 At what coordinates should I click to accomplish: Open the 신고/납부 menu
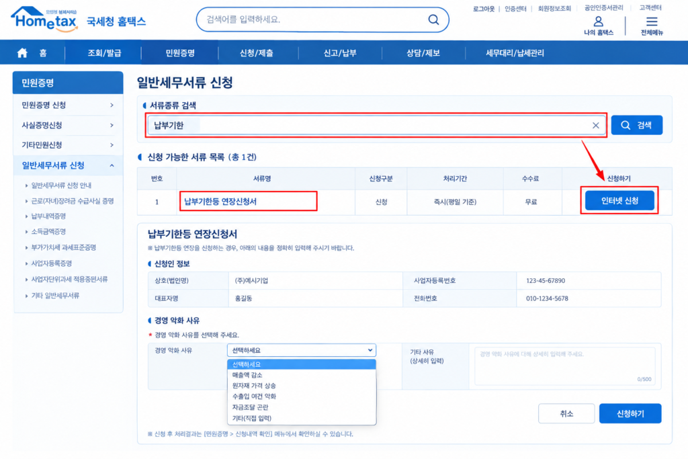click(339, 53)
